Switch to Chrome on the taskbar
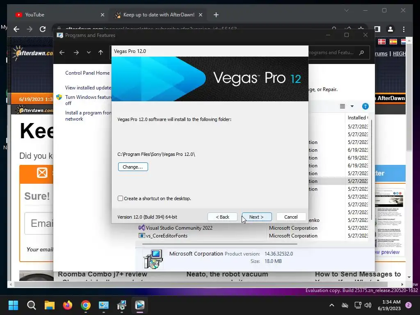The image size is (420, 315). click(86, 305)
